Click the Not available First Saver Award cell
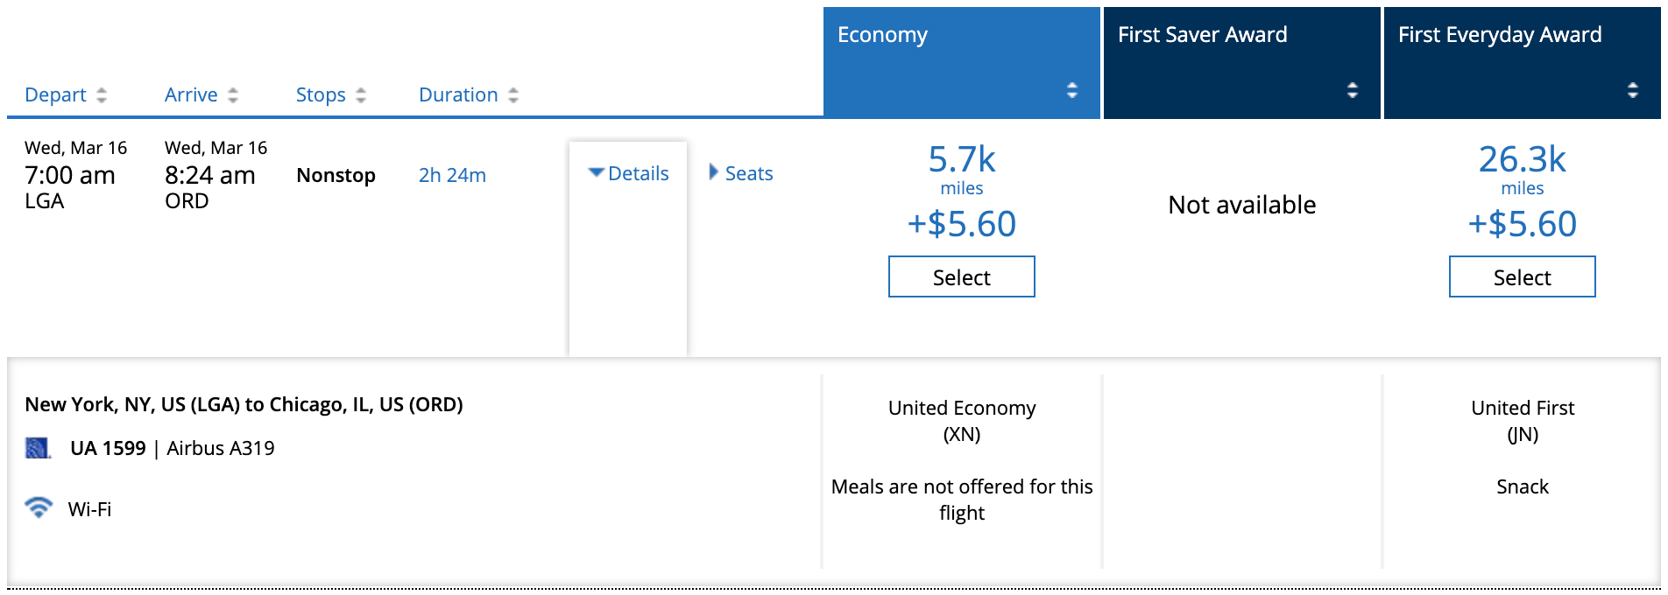 pyautogui.click(x=1241, y=205)
